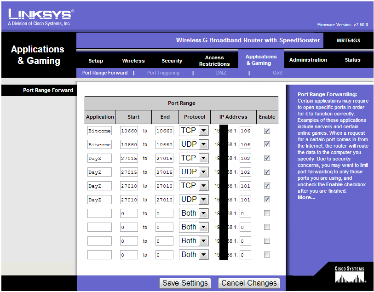Tick Enable checkbox in last empty row

click(267, 255)
